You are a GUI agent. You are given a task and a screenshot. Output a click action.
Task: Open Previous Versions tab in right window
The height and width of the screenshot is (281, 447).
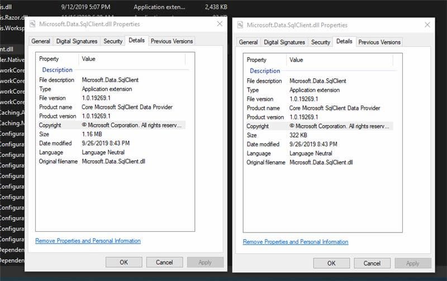pos(379,42)
